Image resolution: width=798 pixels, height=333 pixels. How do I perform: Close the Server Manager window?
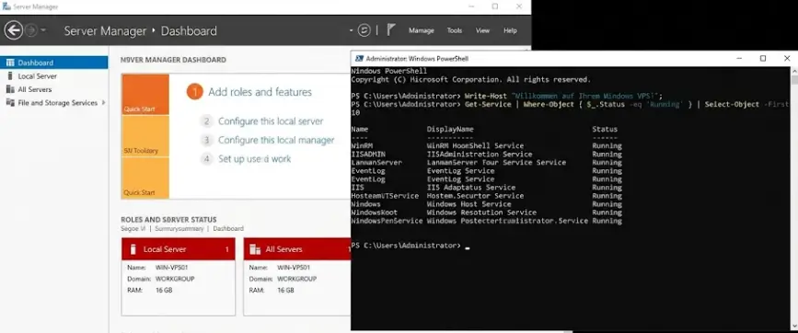coord(518,6)
